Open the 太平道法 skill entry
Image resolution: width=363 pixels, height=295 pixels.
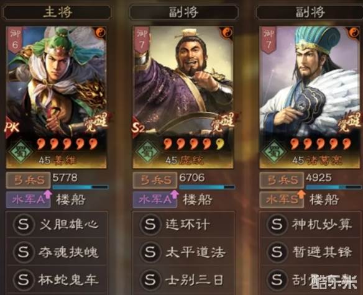pos(184,252)
